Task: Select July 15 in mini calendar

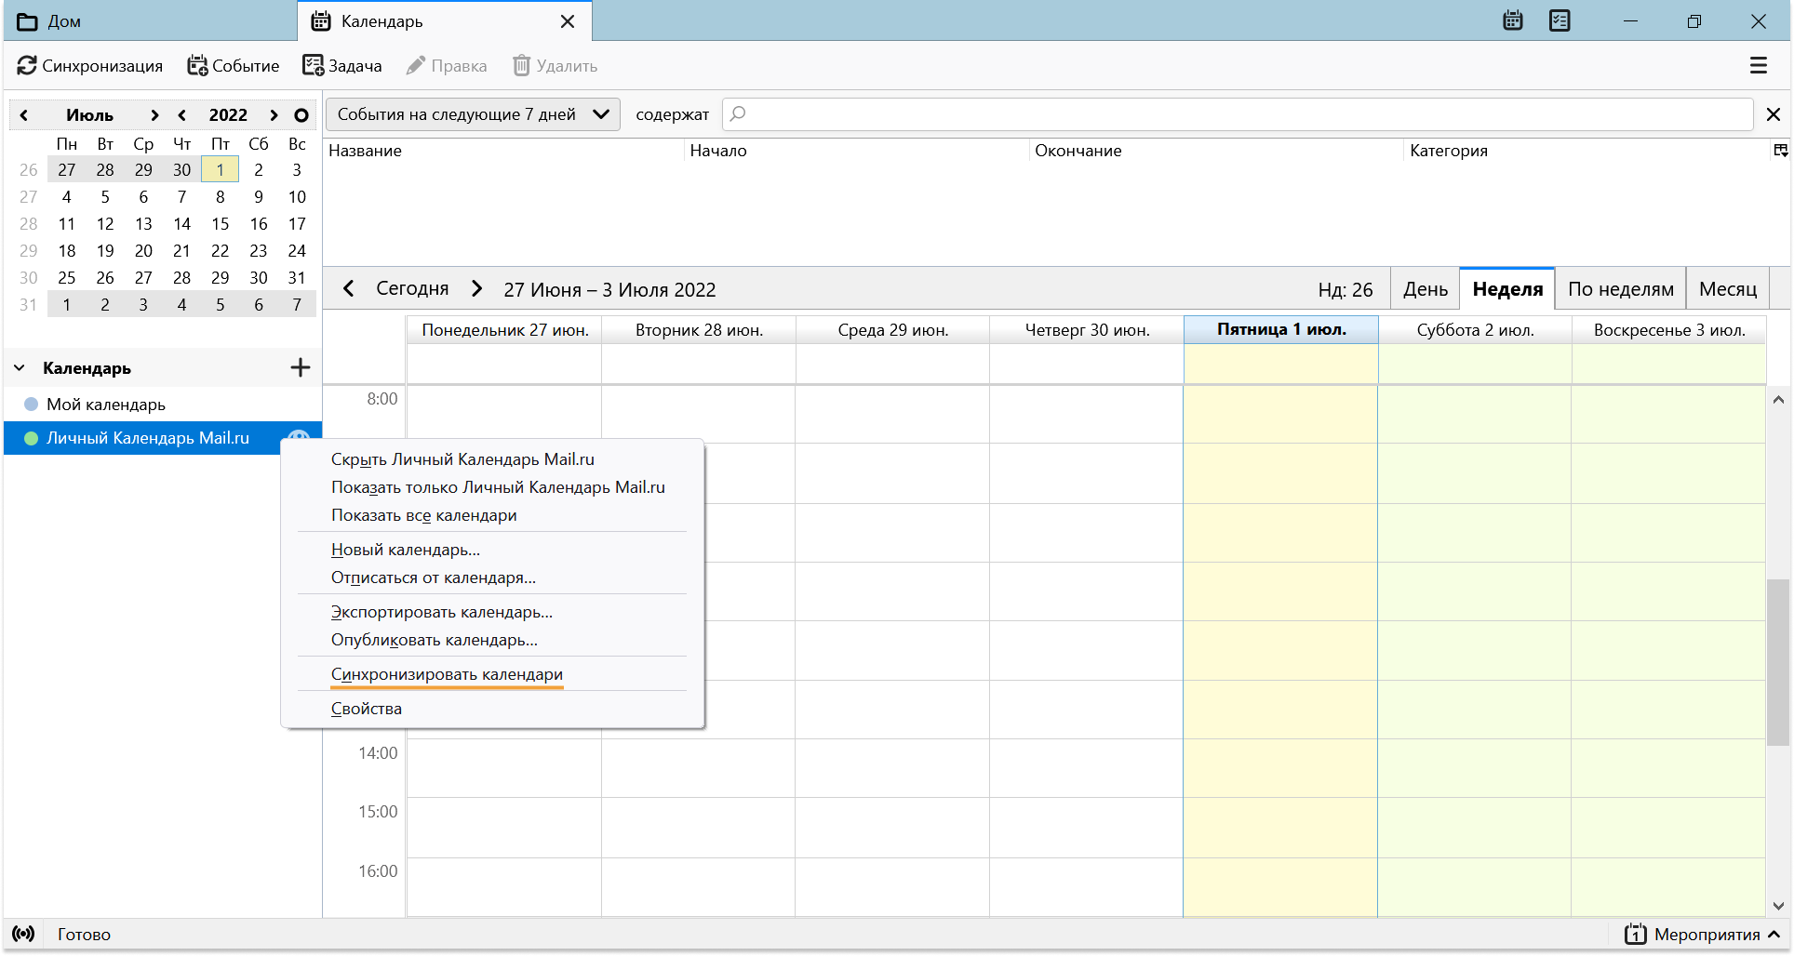Action: (221, 224)
